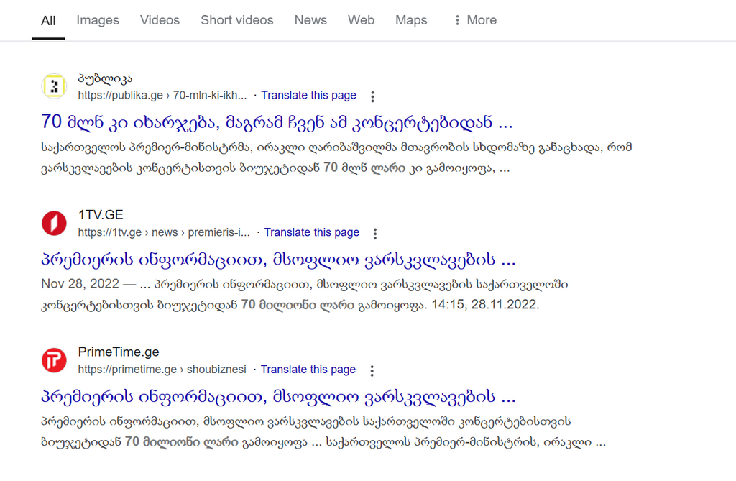Screen dimensions: 736x481
Task: Switch to the Videos tab
Action: click(x=160, y=20)
